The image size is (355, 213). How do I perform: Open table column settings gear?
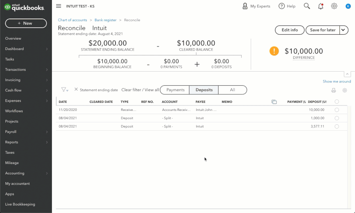(x=344, y=90)
